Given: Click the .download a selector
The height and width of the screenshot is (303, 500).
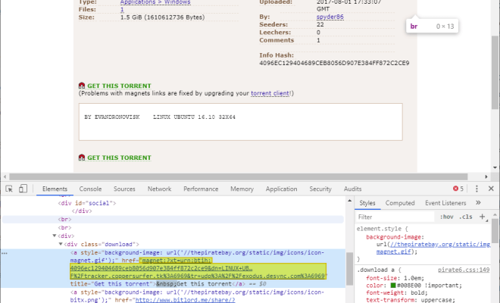Looking at the screenshot, I should pyautogui.click(x=377, y=270).
